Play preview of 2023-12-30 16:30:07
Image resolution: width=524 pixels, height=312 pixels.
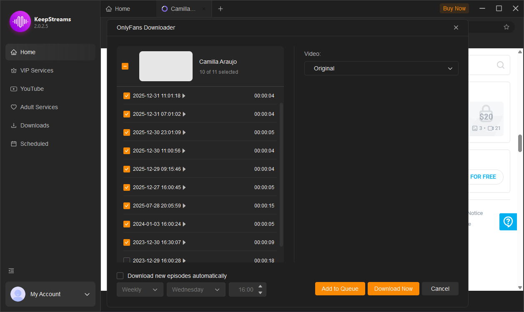point(184,242)
